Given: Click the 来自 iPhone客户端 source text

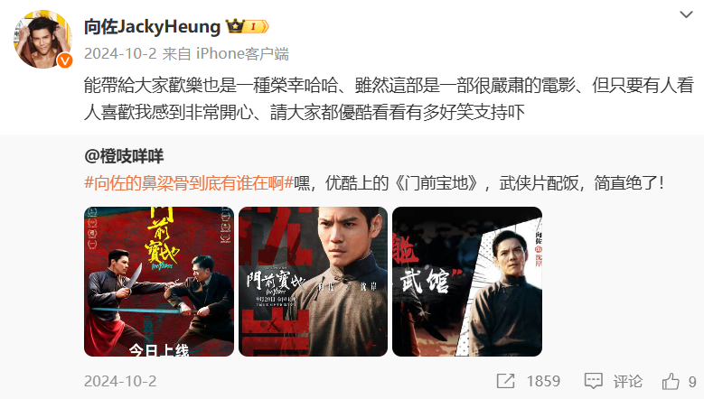Looking at the screenshot, I should tap(225, 54).
